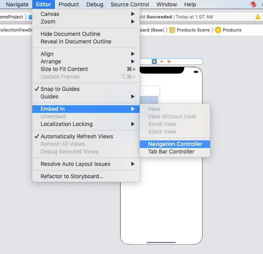Toggle Automatically Refresh Views
Screen dimensions: 263x254
[86, 136]
